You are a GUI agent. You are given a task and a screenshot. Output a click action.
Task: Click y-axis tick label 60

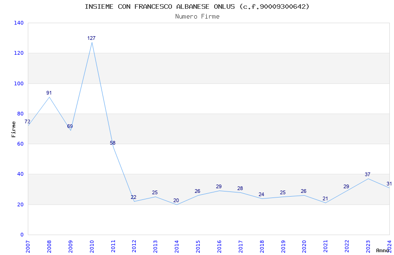(x=20, y=144)
